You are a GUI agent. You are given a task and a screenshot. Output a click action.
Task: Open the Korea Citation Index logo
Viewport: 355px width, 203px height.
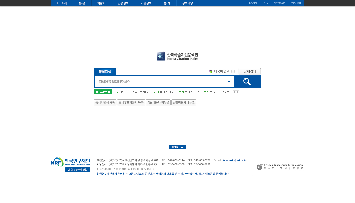[177, 56]
